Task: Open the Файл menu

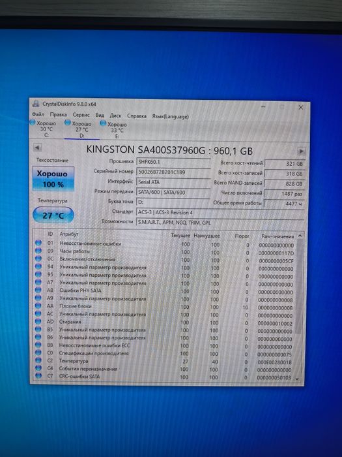Action: coord(38,114)
